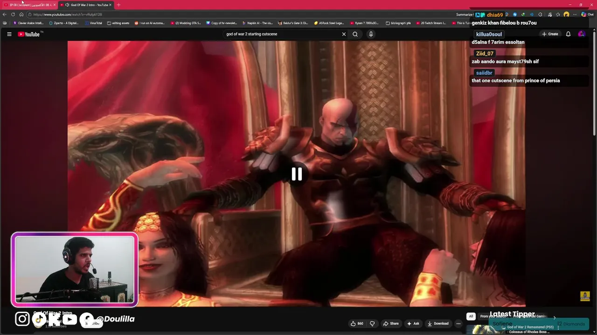Open the ASRock Steel Lege... bookmark

(329, 23)
